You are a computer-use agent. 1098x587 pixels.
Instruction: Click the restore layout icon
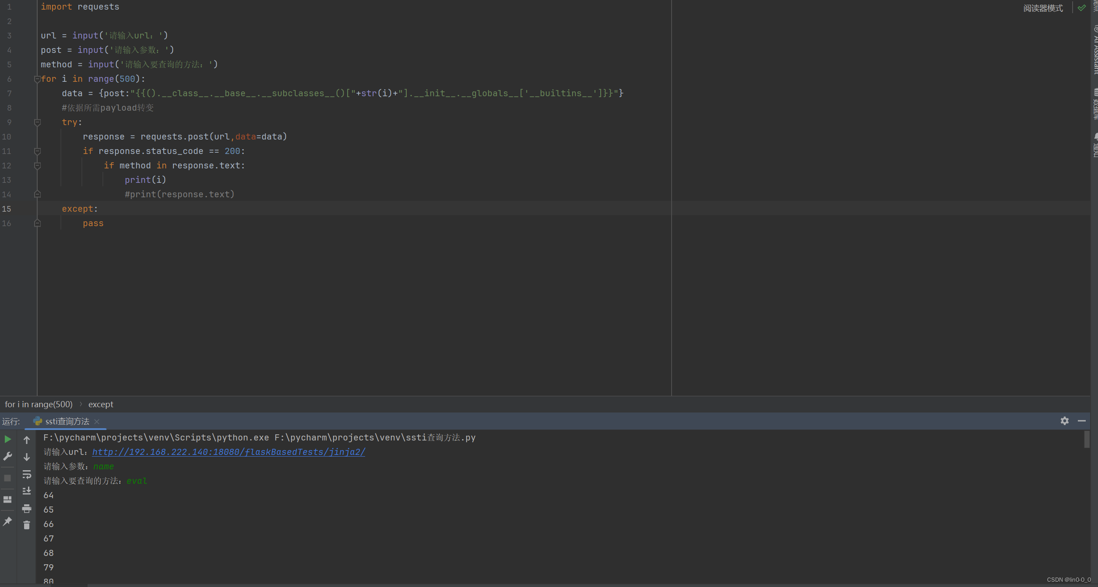7,499
